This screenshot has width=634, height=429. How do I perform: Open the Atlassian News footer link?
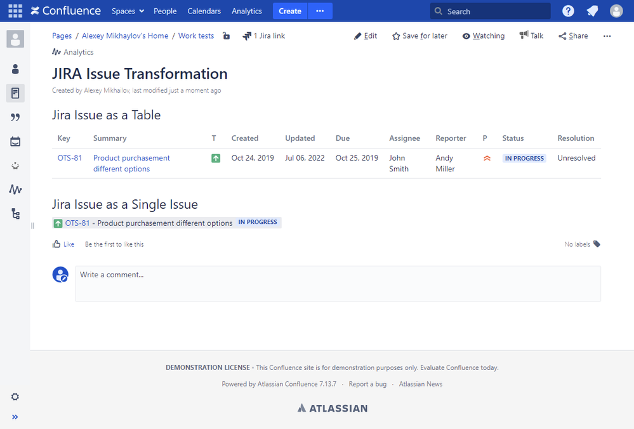[421, 384]
